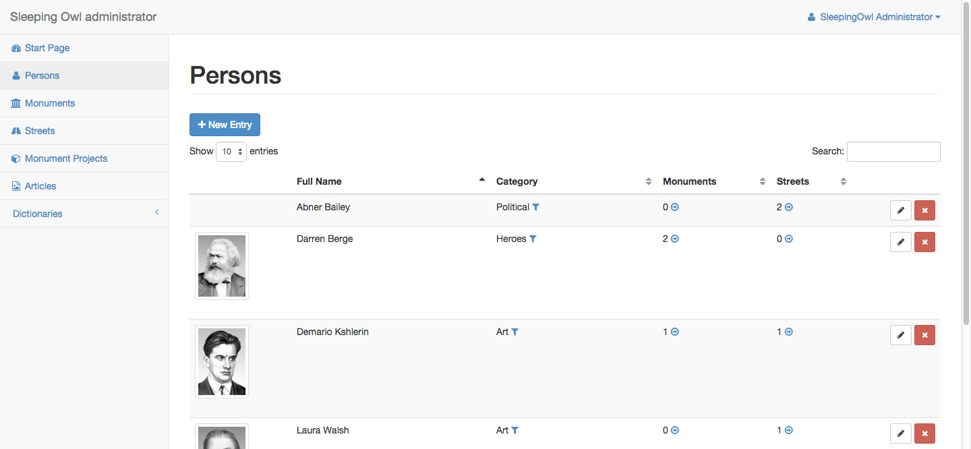Click the name Demario Kshlerin

(x=332, y=332)
